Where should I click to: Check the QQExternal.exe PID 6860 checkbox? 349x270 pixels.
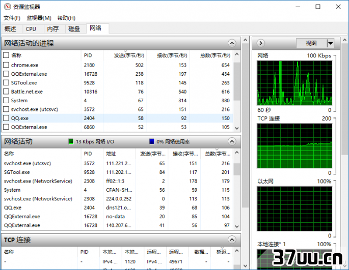point(6,127)
